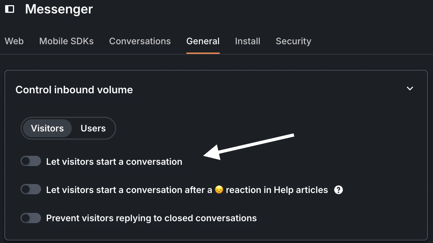Select the General tab
The width and height of the screenshot is (433, 243).
coord(203,41)
